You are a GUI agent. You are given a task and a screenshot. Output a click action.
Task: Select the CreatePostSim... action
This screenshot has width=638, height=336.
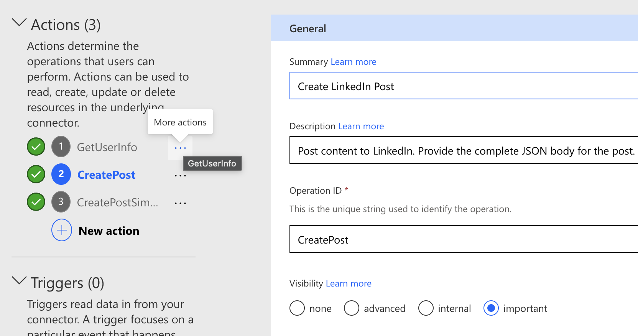click(117, 203)
